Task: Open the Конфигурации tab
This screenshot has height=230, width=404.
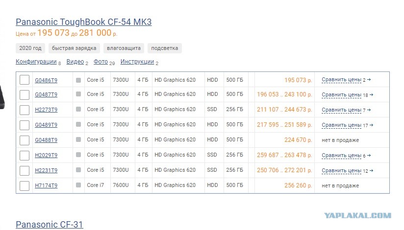Action: coord(36,62)
